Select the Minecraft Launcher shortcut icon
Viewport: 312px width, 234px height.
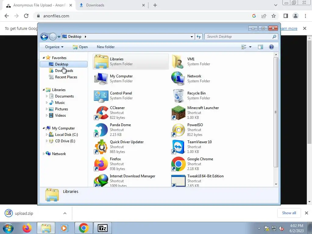(178, 113)
